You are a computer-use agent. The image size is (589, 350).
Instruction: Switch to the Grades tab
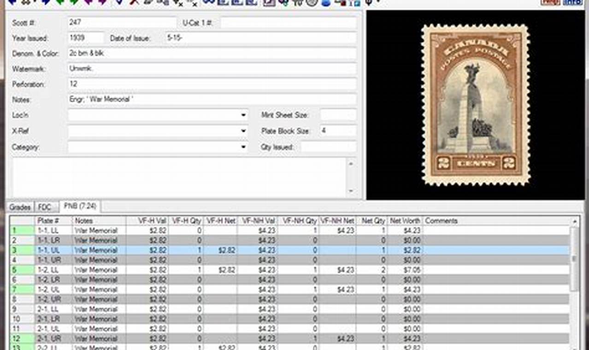point(19,207)
